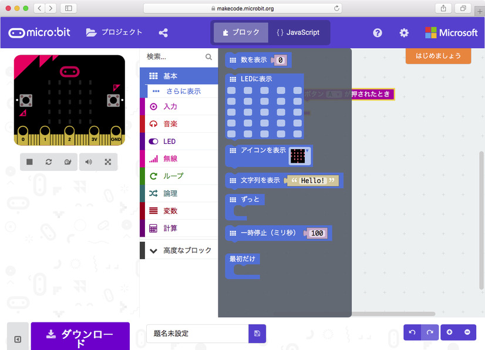485x350 pixels.
Task: Open the ループ block category
Action: (x=179, y=176)
